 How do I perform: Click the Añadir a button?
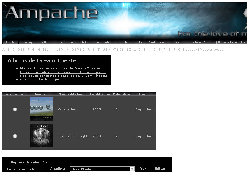57,169
